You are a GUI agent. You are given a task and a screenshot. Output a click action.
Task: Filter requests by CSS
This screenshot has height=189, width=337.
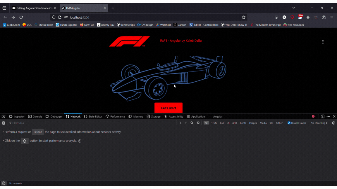[x=222, y=123]
